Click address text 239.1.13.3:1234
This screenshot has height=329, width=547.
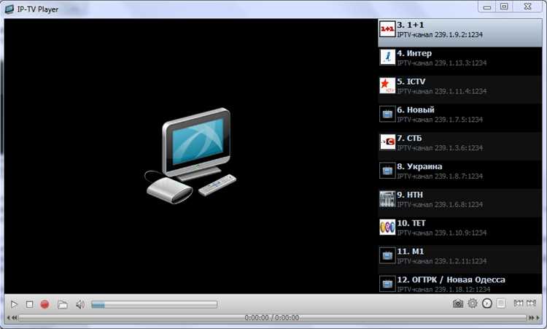pyautogui.click(x=460, y=63)
